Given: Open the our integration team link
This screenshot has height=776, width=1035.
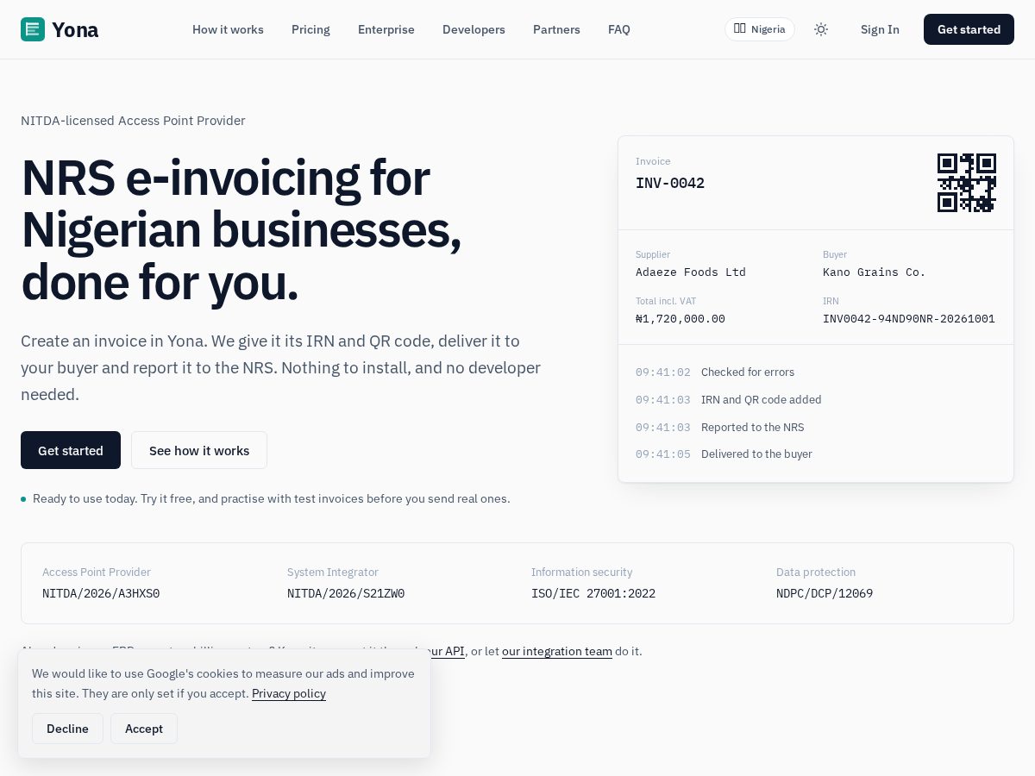Looking at the screenshot, I should (557, 651).
